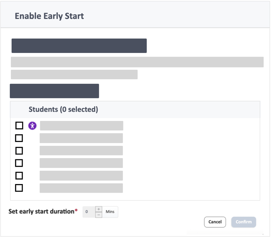This screenshot has width=271, height=237.
Task: Choose the fourth student's name row
Action: coord(81,163)
